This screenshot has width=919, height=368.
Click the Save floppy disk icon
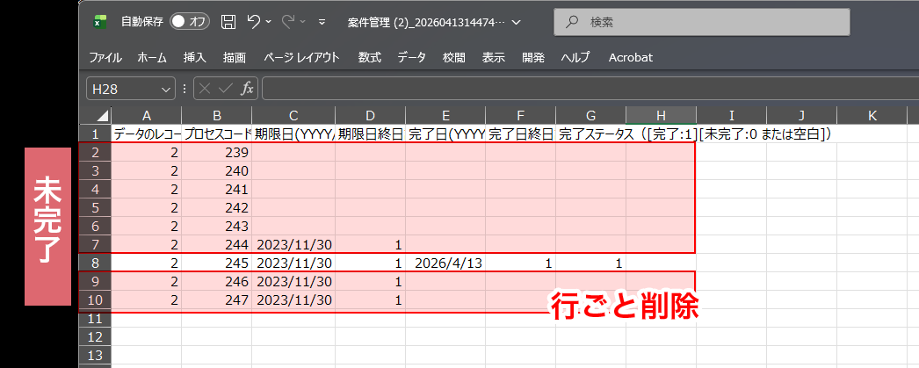[228, 22]
